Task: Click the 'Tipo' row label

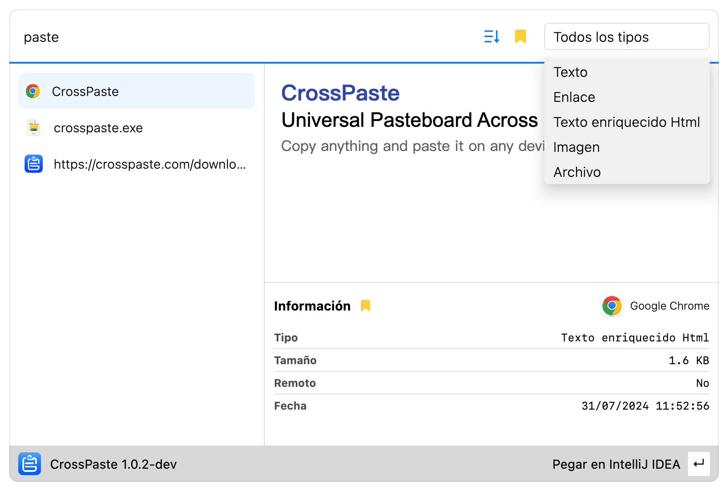Action: tap(286, 338)
